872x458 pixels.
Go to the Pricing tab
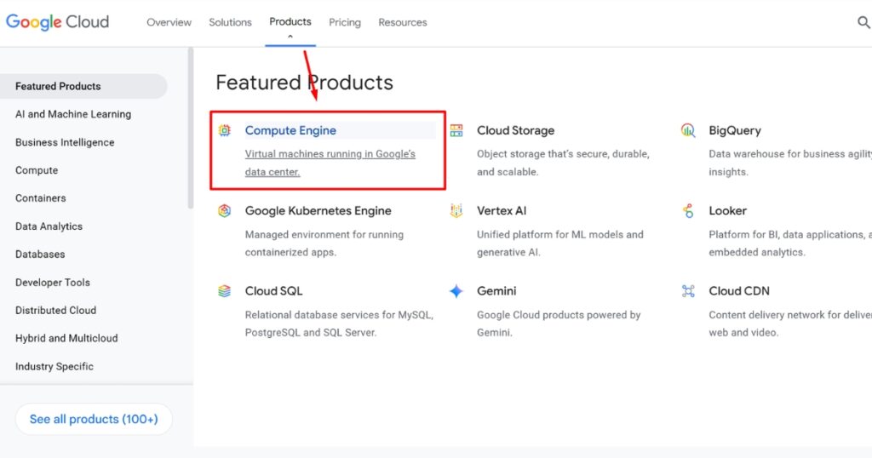[345, 22]
